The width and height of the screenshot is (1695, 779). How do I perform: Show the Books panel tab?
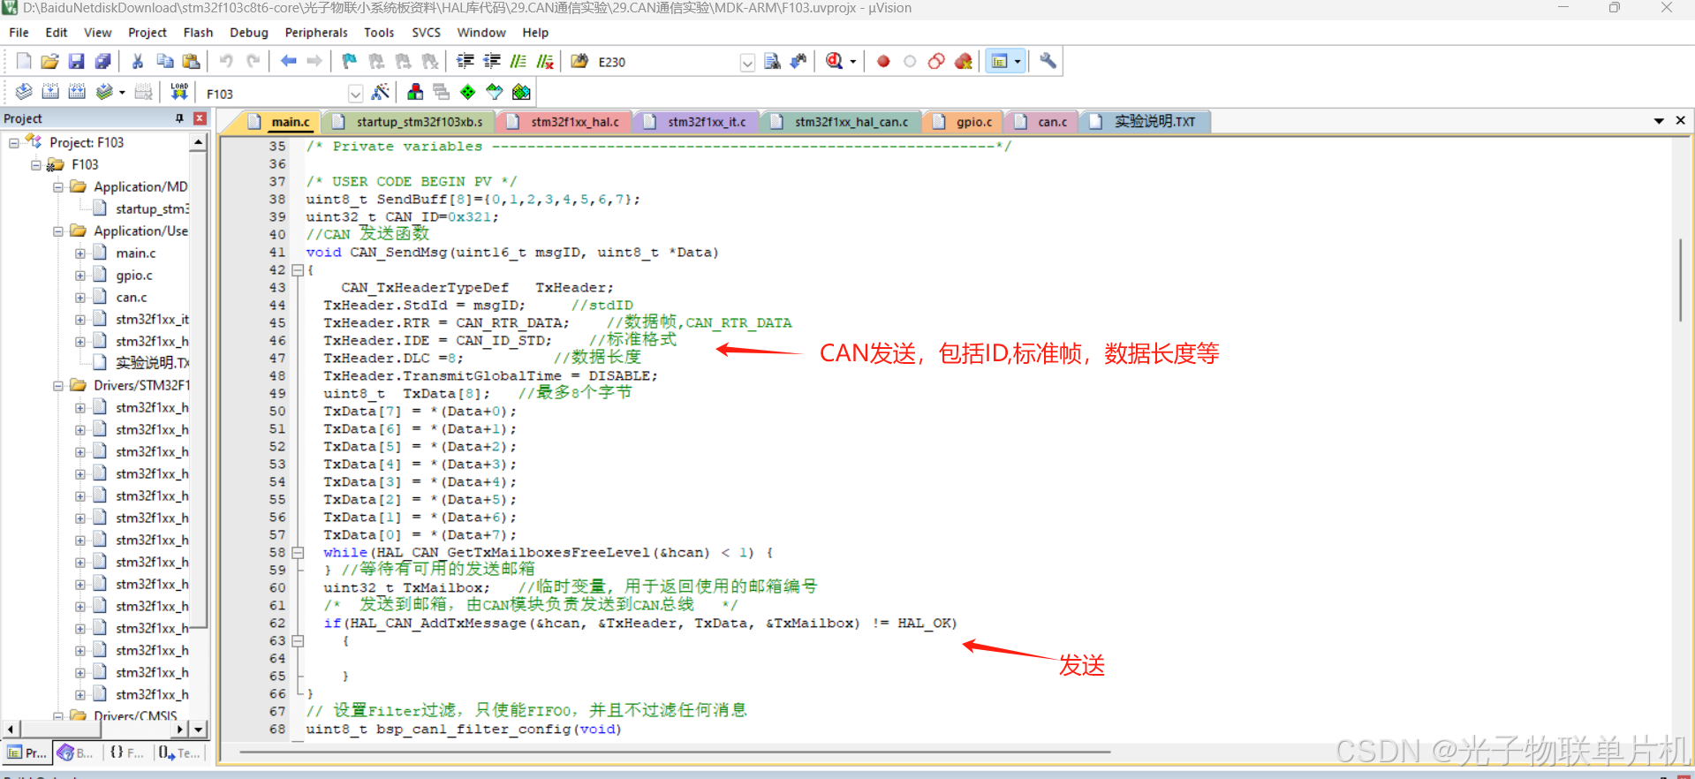click(76, 753)
